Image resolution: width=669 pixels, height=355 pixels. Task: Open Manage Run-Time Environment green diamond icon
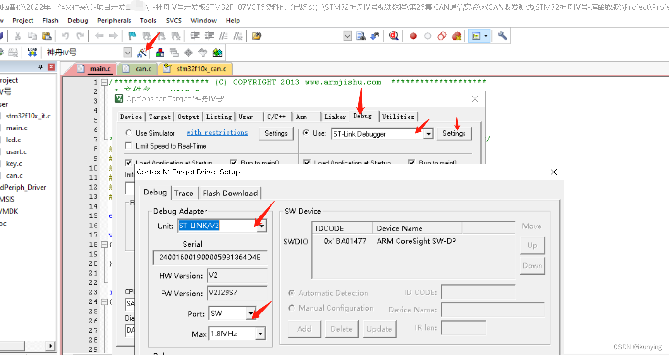click(x=189, y=53)
